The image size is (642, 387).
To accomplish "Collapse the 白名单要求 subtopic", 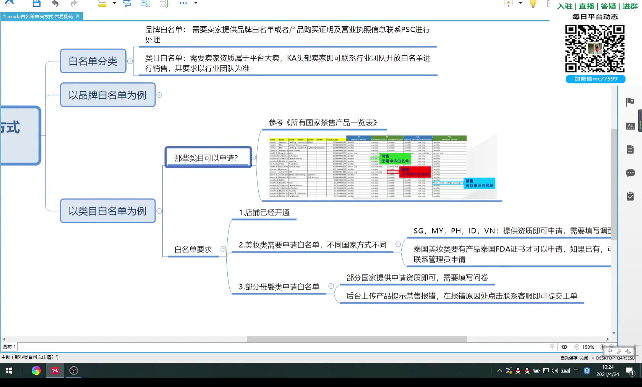I will coord(224,249).
